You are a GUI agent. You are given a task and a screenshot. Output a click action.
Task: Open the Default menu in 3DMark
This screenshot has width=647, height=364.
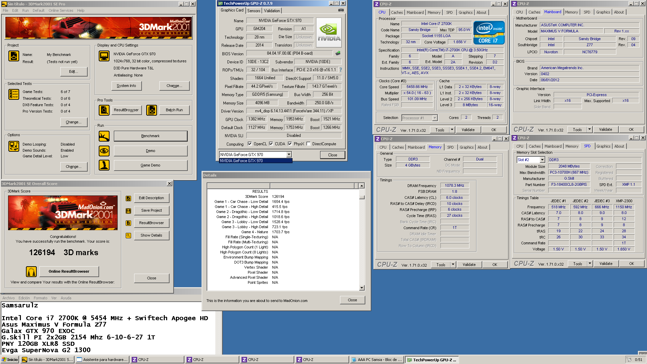coord(38,10)
